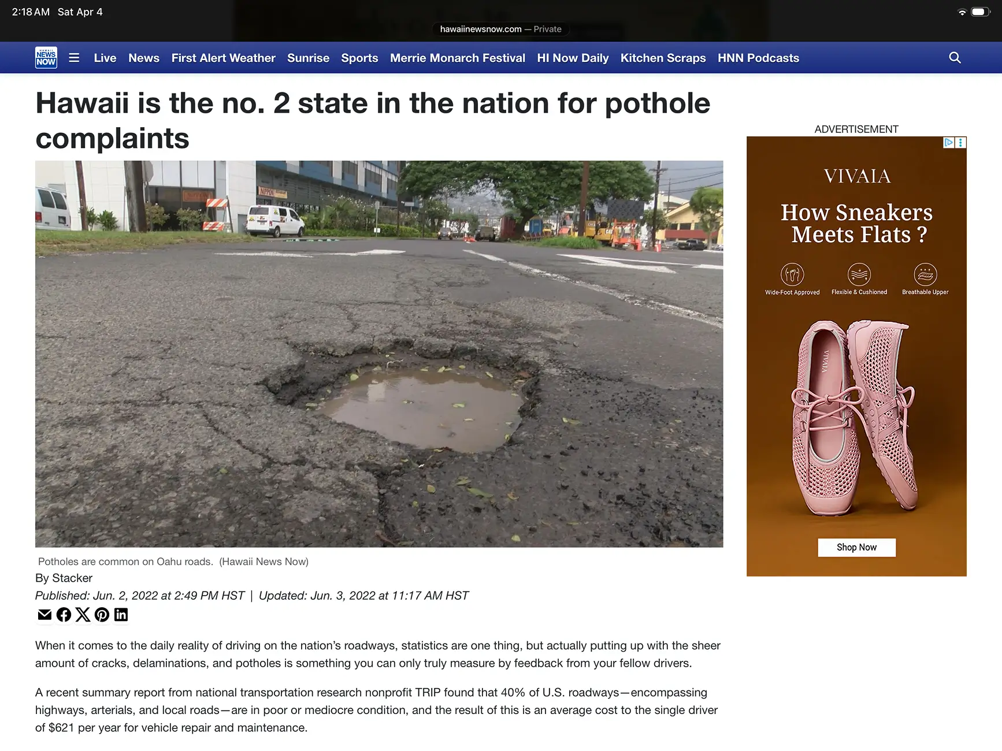Tap the hawaiinewsnow.com address bar

[500, 29]
